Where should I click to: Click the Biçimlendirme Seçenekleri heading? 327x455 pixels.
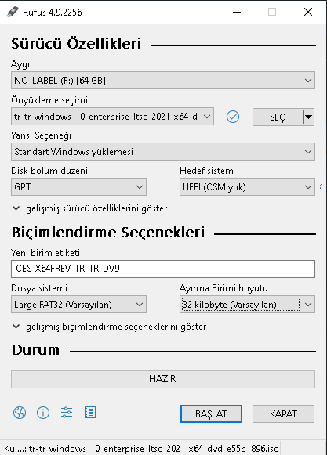108,232
